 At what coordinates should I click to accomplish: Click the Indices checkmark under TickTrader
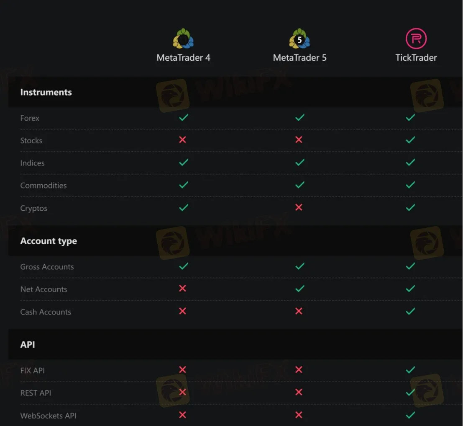pos(410,163)
